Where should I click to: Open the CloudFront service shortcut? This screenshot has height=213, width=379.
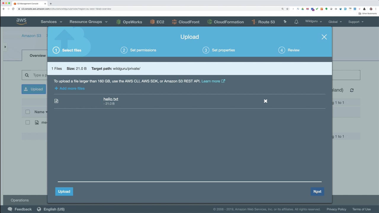(x=185, y=22)
